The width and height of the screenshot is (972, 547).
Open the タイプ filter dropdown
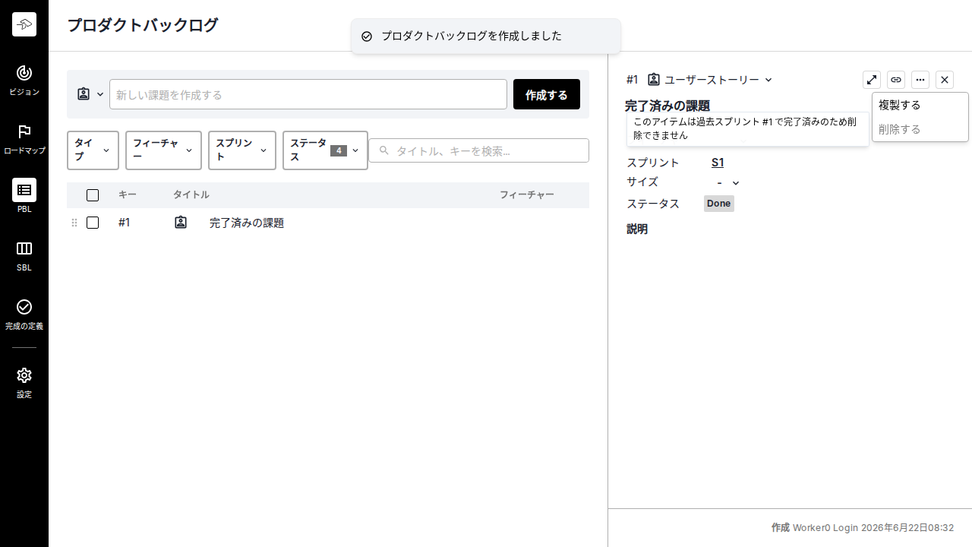click(93, 150)
